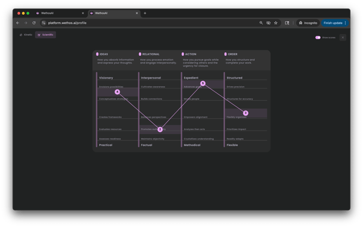Viewport: 363px width, 227px height.
Task: Click the Action score marker 5
Action: coord(203,83)
